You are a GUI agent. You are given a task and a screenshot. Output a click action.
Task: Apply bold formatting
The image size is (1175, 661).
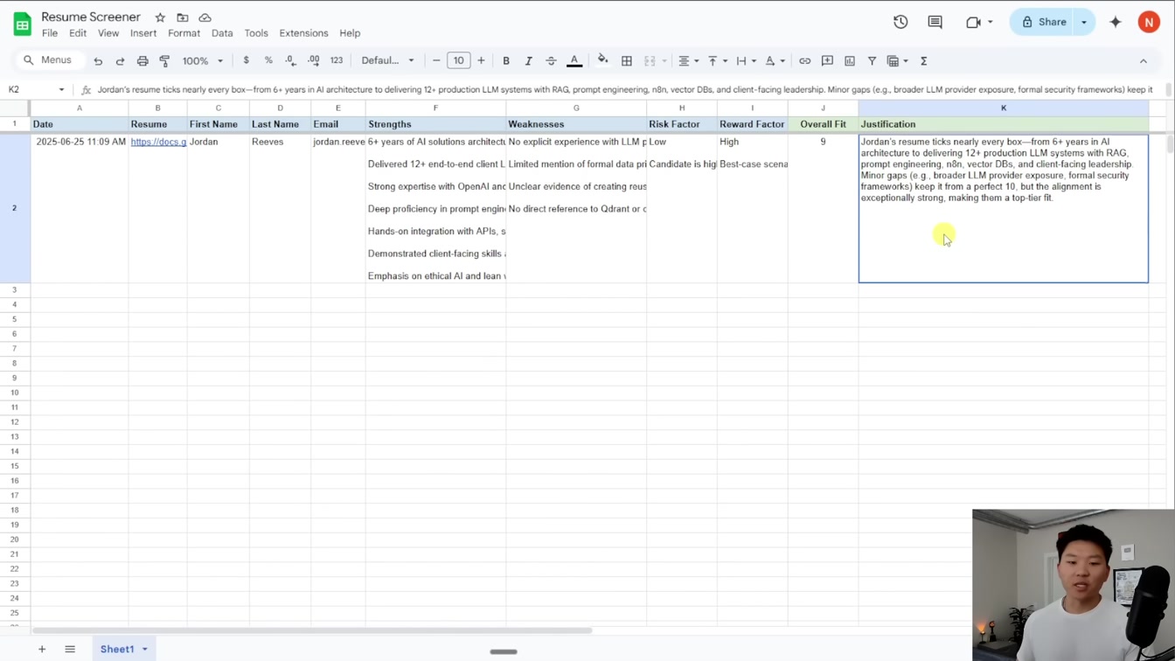click(x=506, y=60)
